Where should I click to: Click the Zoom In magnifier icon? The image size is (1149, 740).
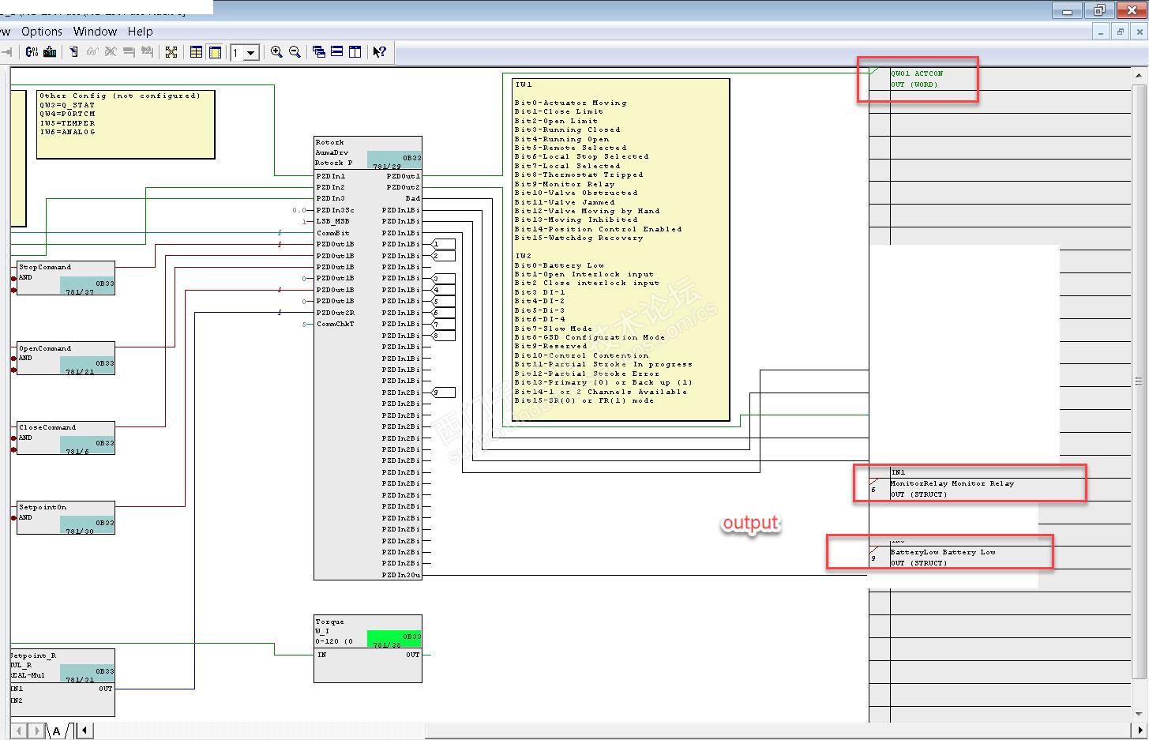pos(276,52)
